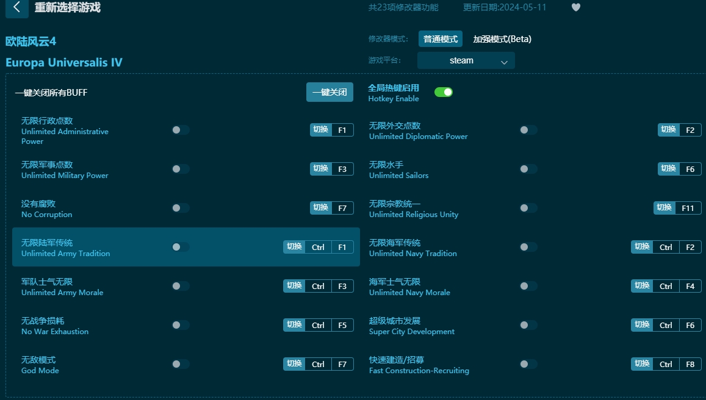Click 切换 button for Unlimited Army Tradition
The height and width of the screenshot is (400, 706).
(294, 247)
